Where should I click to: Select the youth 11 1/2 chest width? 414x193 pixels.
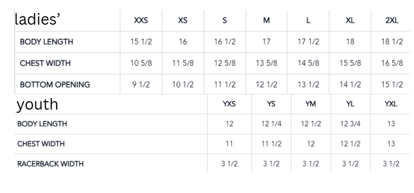pos(271,144)
